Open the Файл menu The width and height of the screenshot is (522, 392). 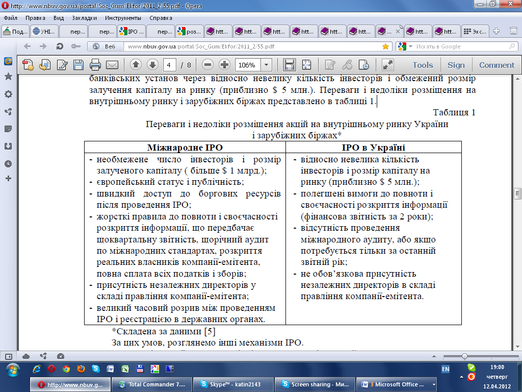[11, 18]
